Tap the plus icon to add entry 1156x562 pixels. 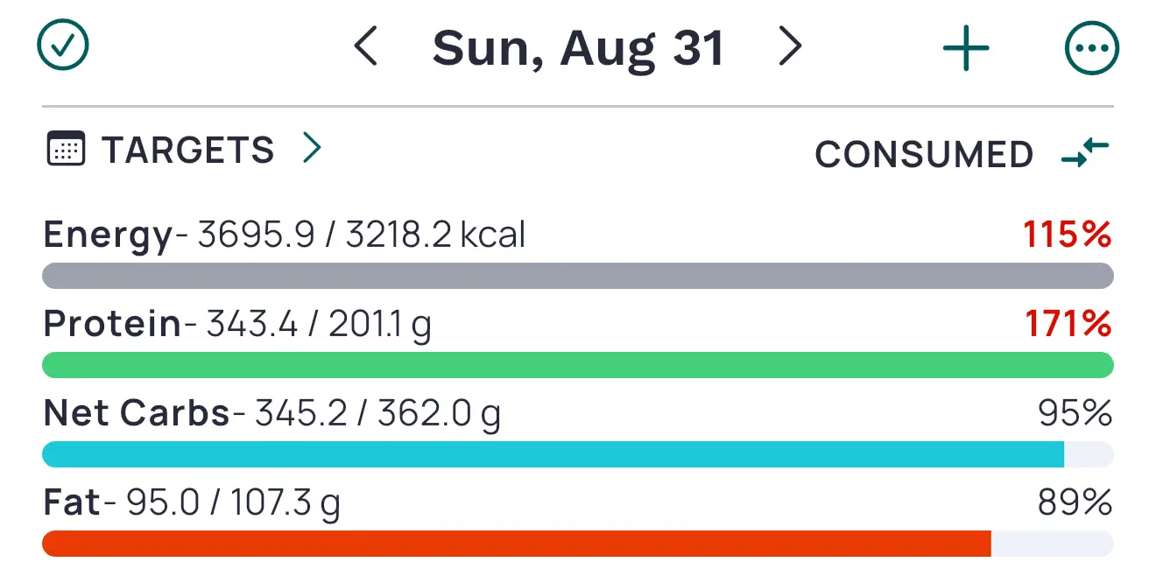coord(965,47)
